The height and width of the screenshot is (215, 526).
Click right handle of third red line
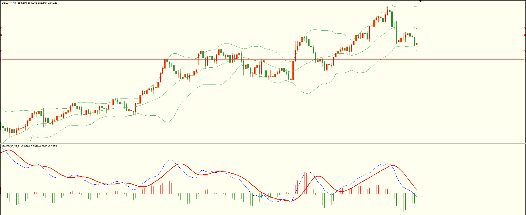click(525, 51)
